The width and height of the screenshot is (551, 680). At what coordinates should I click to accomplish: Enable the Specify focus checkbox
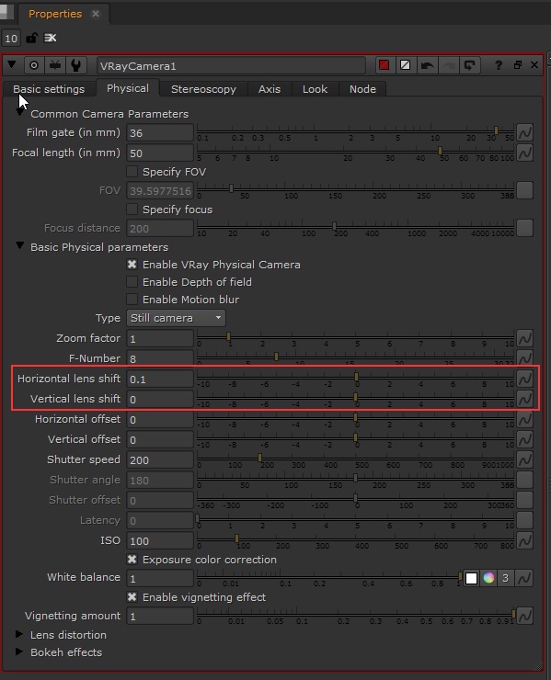[x=132, y=210]
